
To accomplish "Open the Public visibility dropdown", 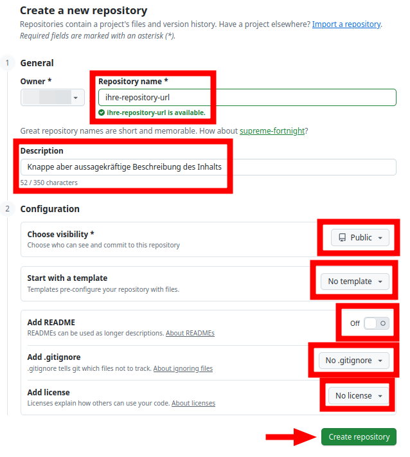I will 361,238.
